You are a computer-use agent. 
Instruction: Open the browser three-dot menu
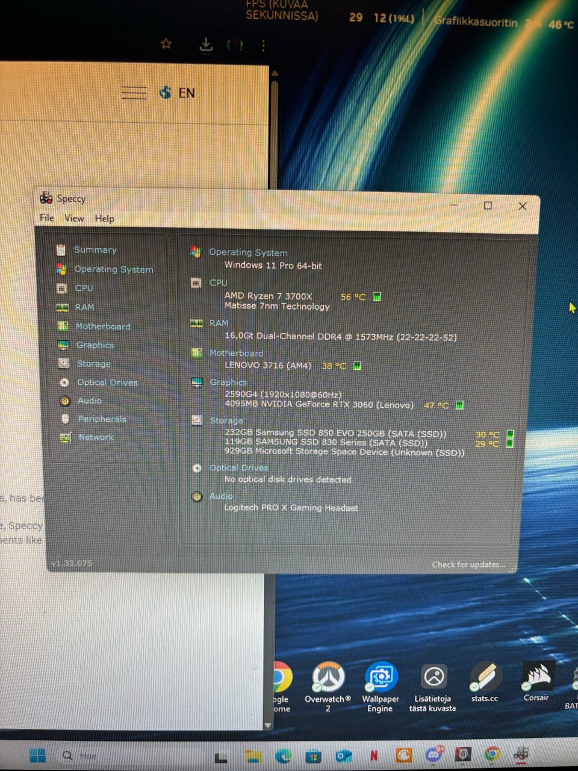coord(263,45)
